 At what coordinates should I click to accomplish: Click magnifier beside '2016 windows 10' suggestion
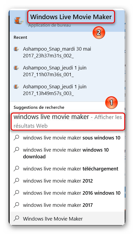pos(16,193)
